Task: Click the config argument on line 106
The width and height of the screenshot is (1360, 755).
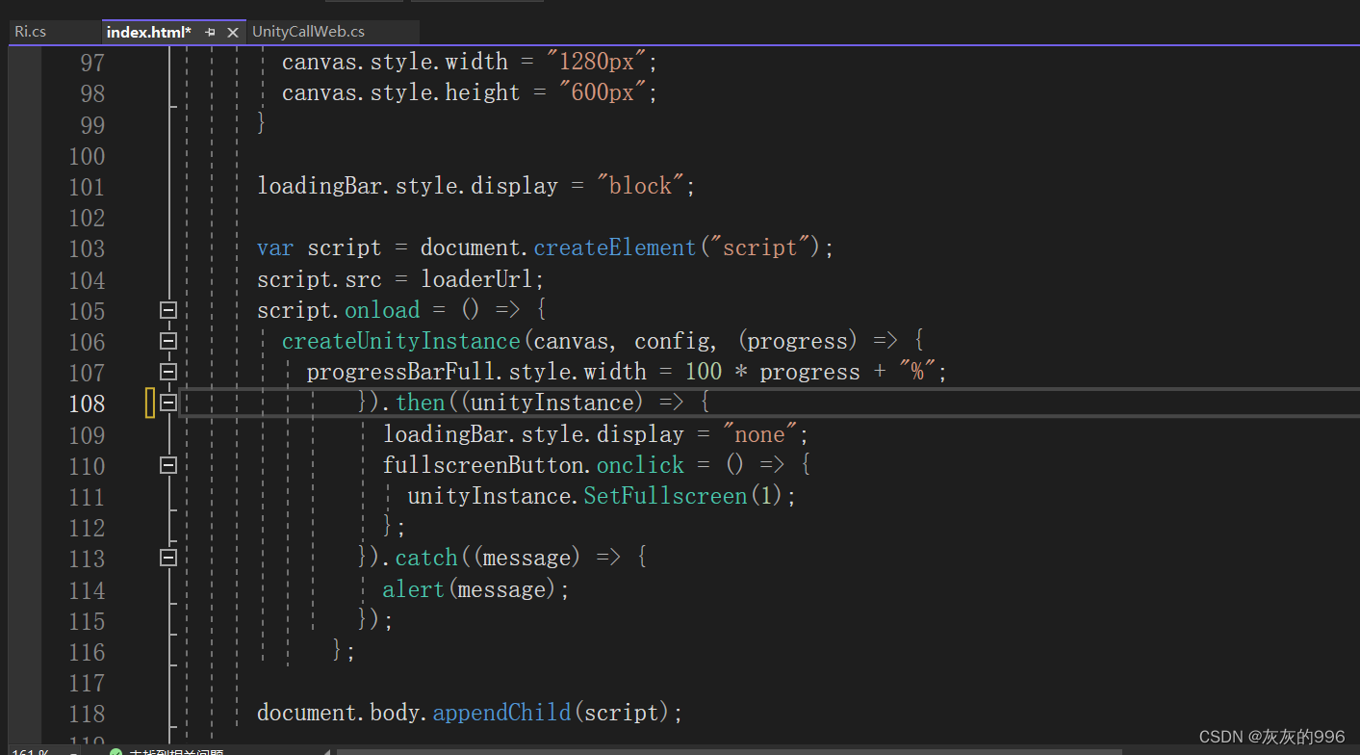Action: 672,341
